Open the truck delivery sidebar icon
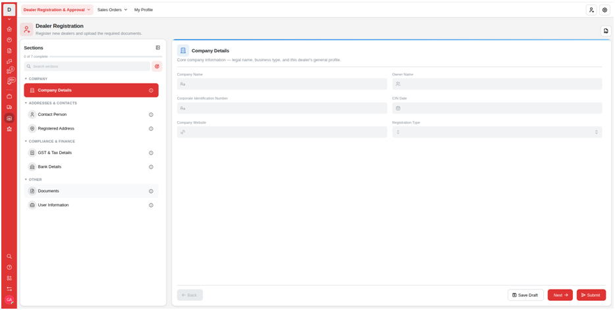615x310 pixels. click(9, 107)
